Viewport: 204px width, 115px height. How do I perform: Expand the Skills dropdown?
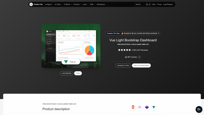tap(93, 4)
